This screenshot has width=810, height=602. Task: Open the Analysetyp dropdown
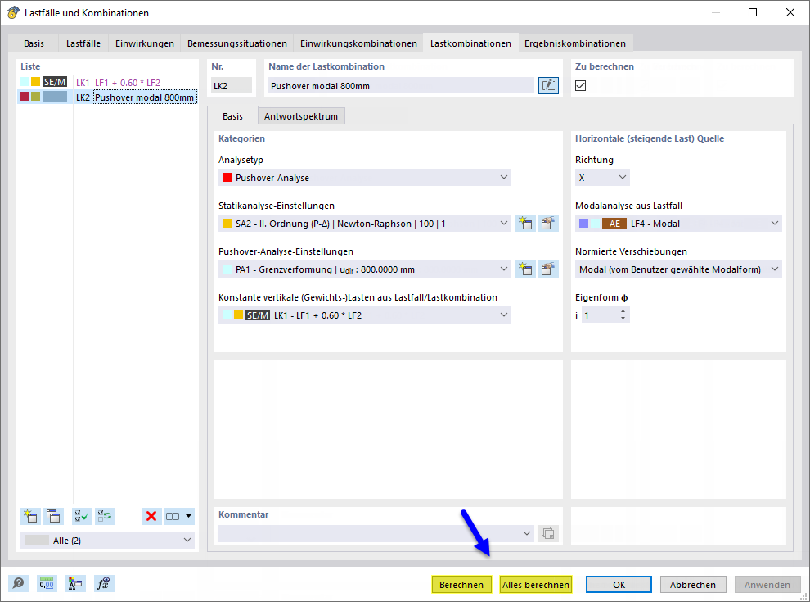365,178
